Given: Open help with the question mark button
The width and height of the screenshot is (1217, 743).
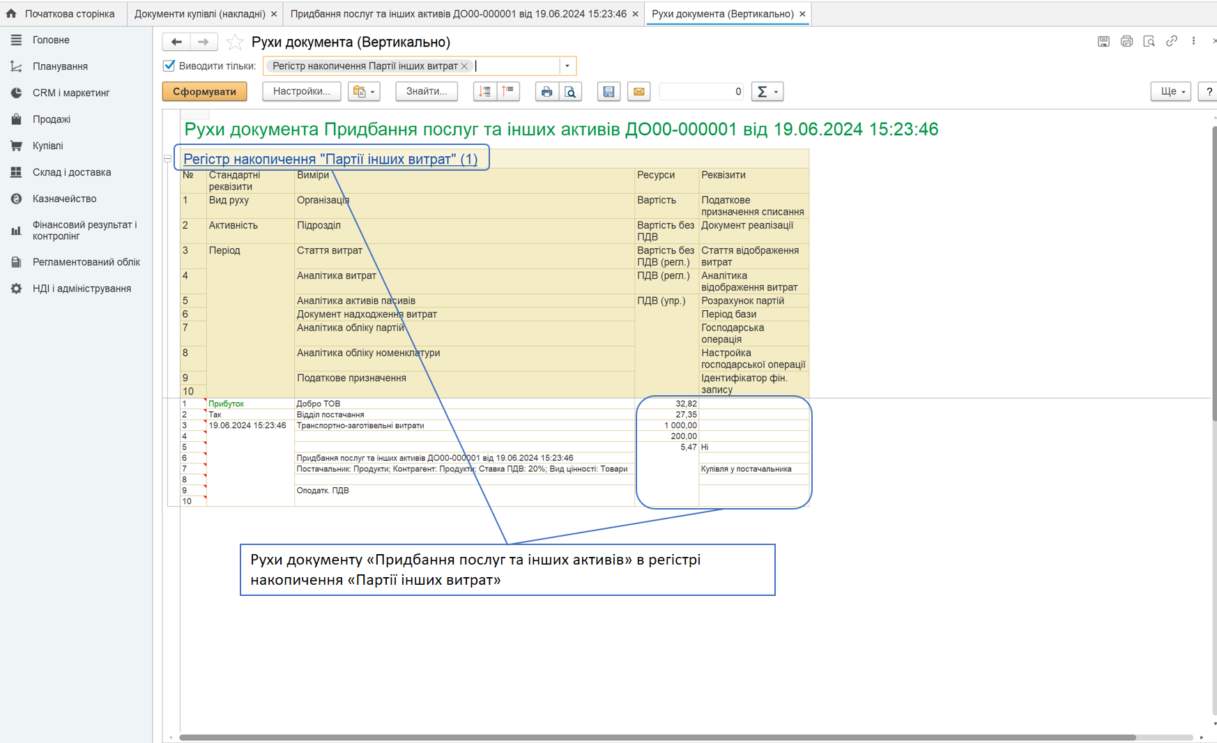Looking at the screenshot, I should coord(1209,91).
